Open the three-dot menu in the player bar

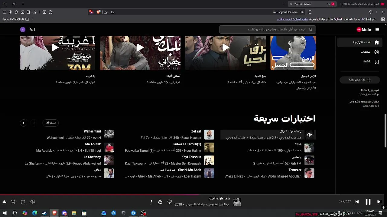151,202
